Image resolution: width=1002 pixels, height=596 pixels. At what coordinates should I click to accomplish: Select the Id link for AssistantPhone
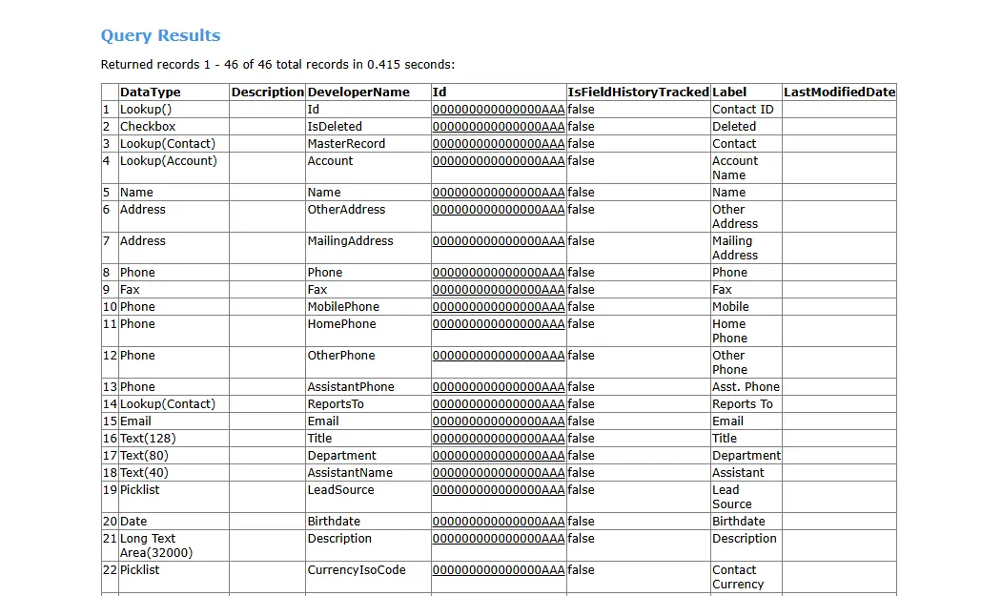click(498, 387)
